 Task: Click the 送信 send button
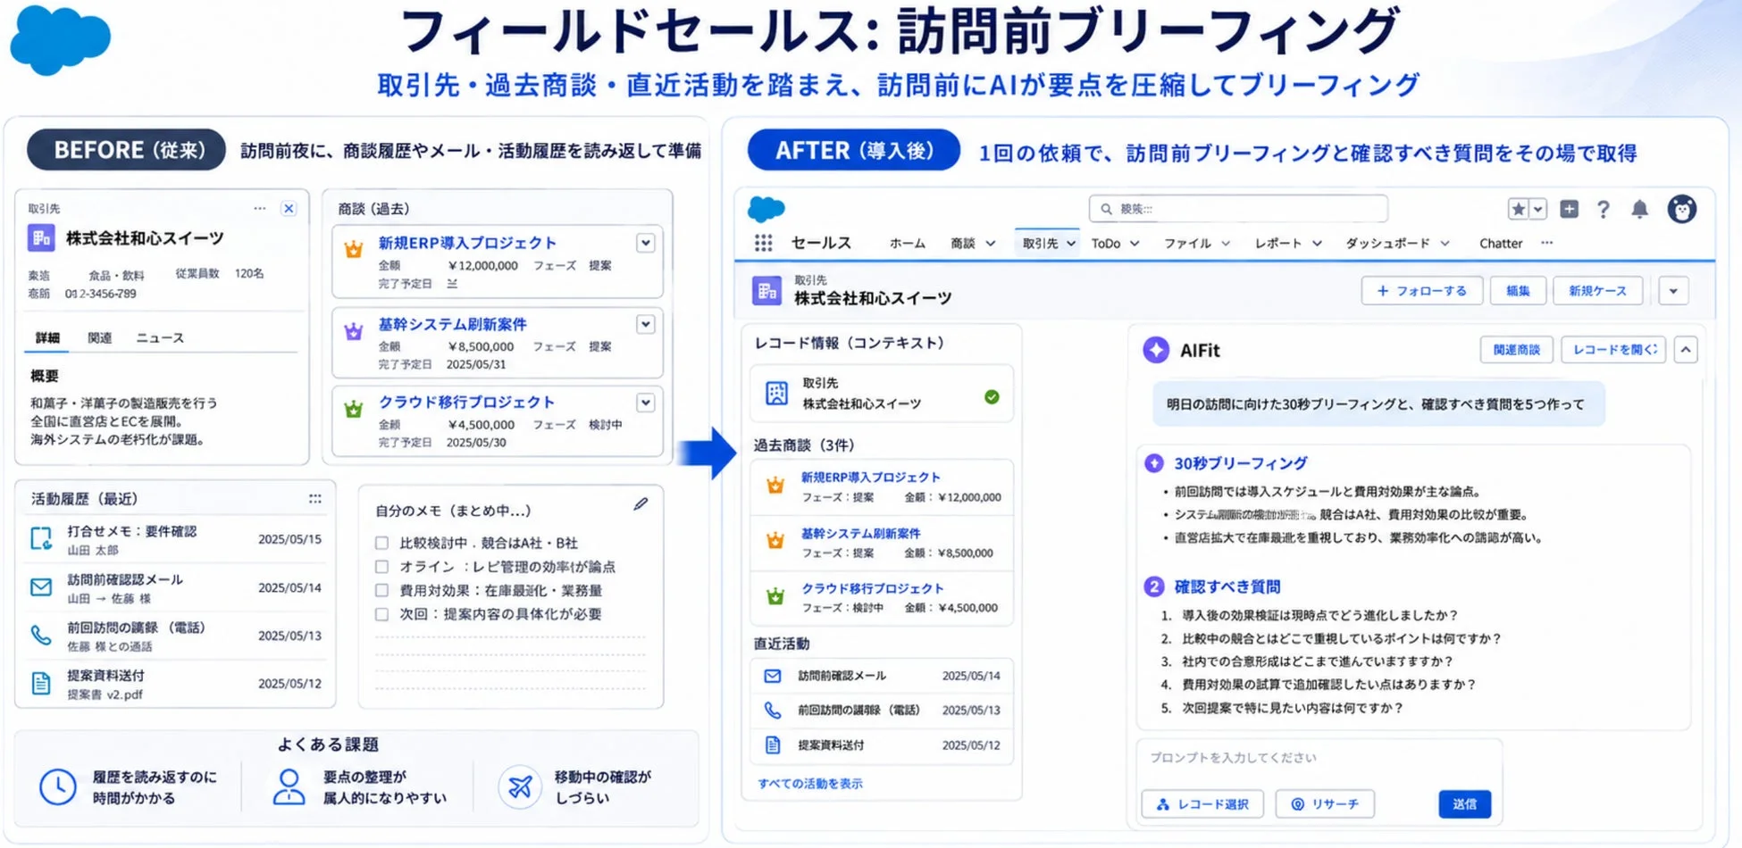pyautogui.click(x=1464, y=804)
